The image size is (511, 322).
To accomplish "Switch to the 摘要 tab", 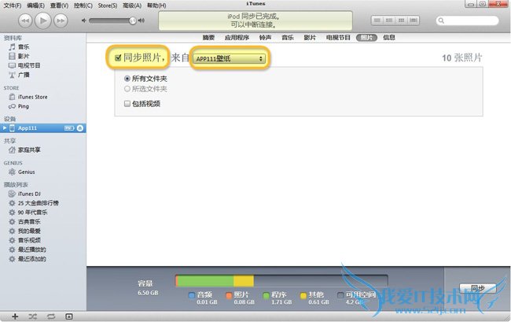I will (x=208, y=38).
